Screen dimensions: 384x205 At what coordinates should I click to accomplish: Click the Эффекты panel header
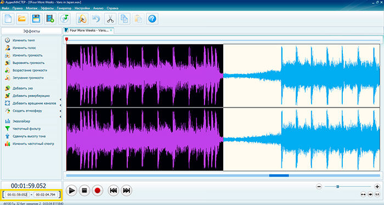click(x=32, y=31)
